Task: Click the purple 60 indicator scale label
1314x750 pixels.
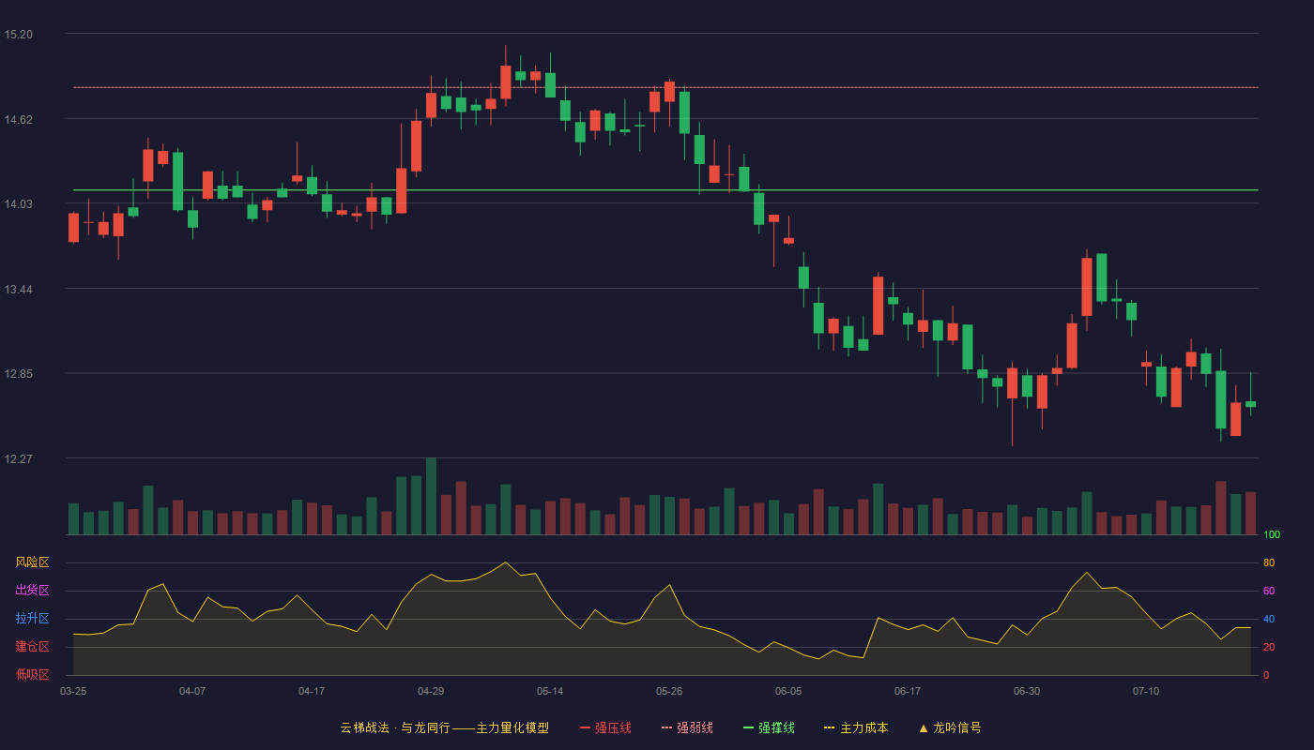Action: pyautogui.click(x=1269, y=591)
